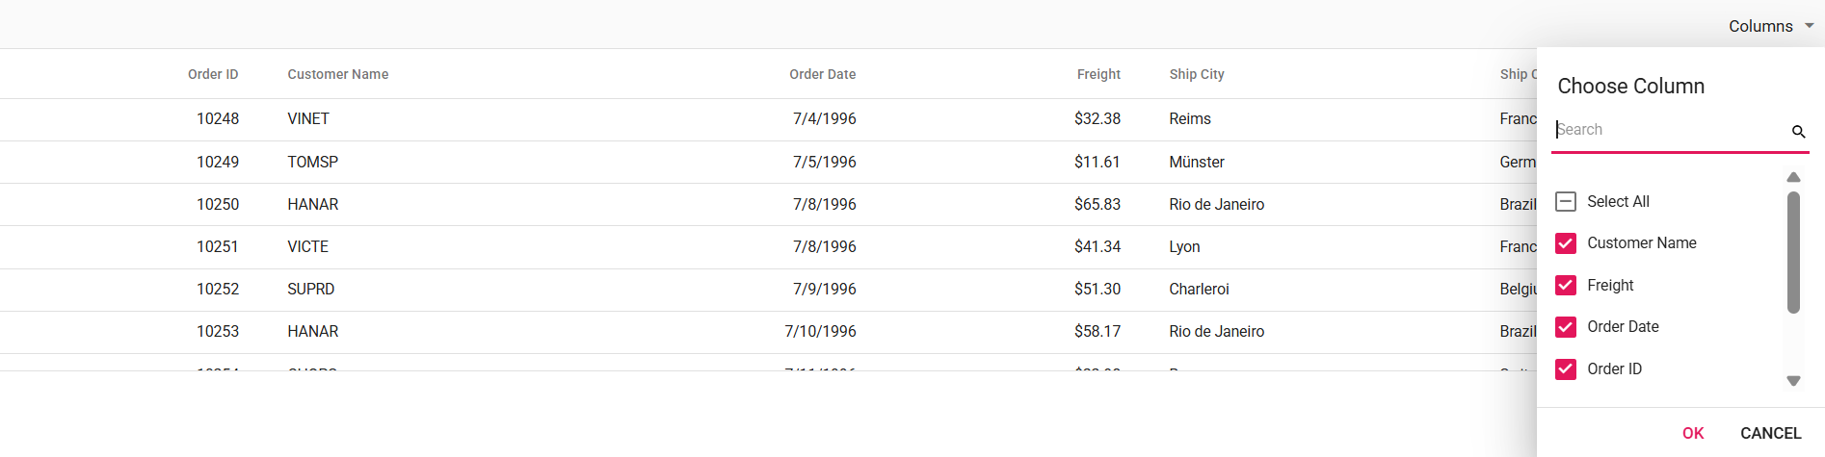Sort by Order ID column header
The height and width of the screenshot is (457, 1825).
pyautogui.click(x=213, y=74)
